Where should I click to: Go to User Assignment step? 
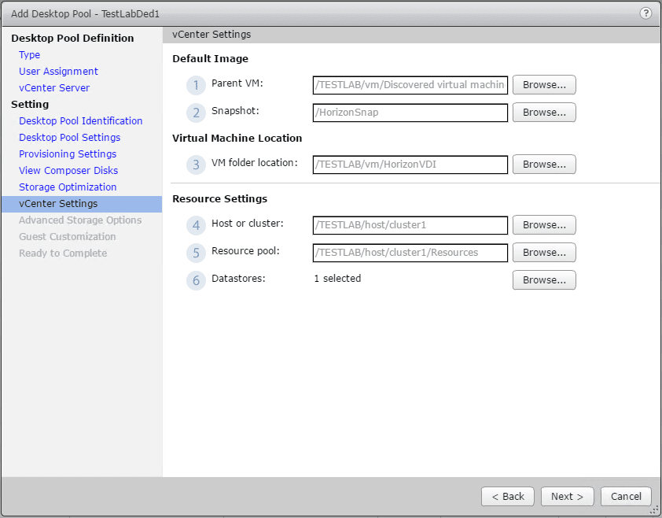pyautogui.click(x=58, y=72)
